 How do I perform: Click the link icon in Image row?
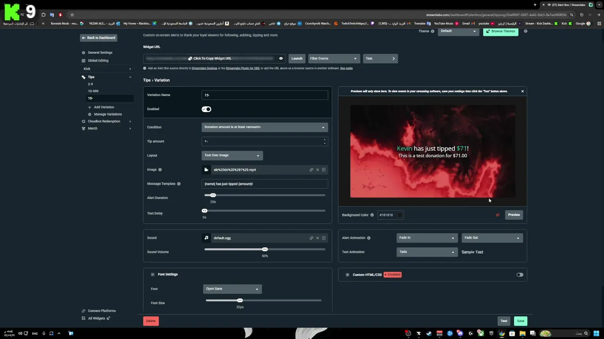pyautogui.click(x=311, y=170)
